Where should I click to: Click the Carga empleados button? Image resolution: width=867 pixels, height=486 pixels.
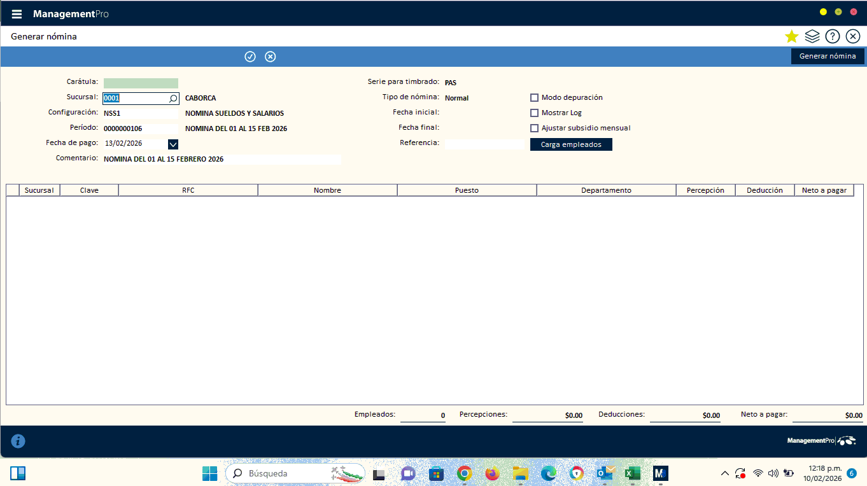pyautogui.click(x=571, y=144)
